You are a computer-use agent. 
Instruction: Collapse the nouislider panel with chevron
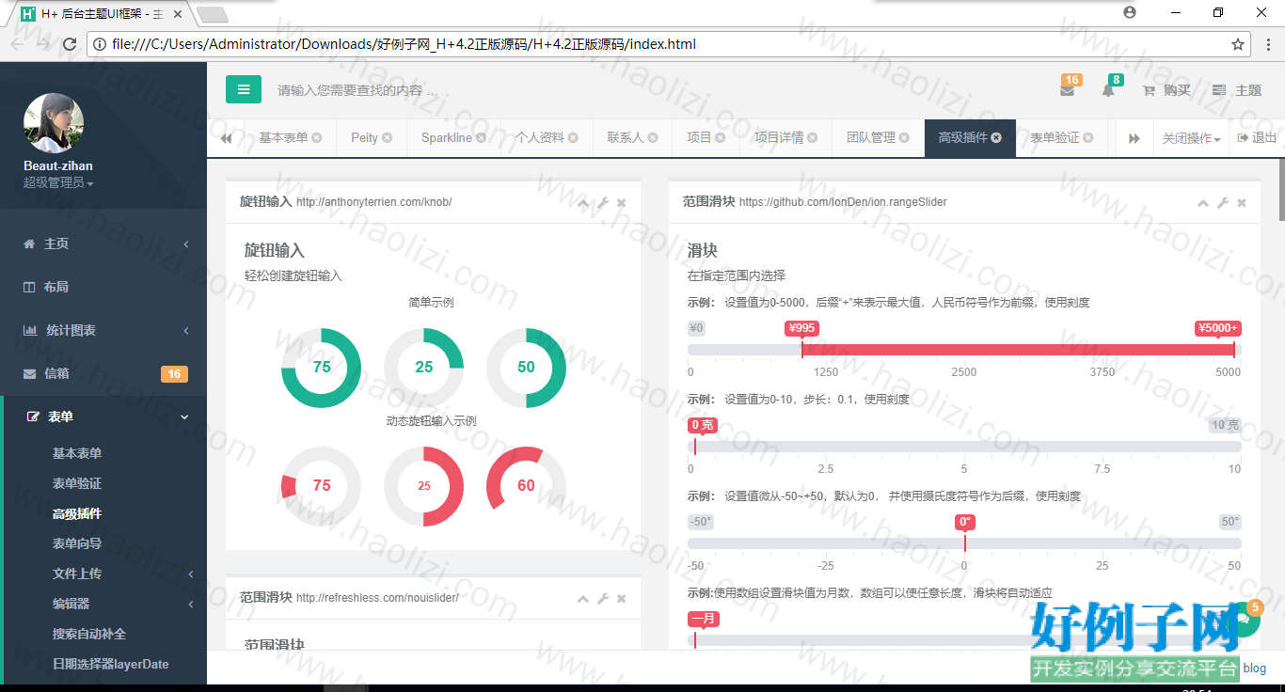click(583, 599)
